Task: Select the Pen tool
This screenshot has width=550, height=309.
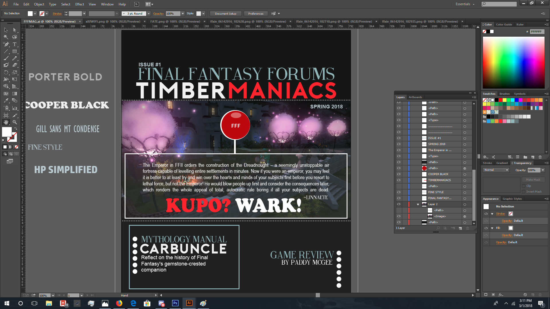Action: [6, 44]
